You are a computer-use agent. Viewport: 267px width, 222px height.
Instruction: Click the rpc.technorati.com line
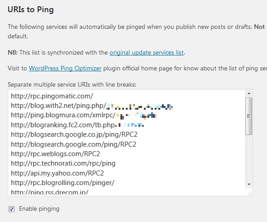click(63, 163)
